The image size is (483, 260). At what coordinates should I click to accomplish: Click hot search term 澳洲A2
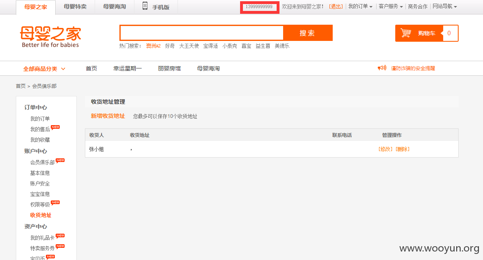point(153,46)
